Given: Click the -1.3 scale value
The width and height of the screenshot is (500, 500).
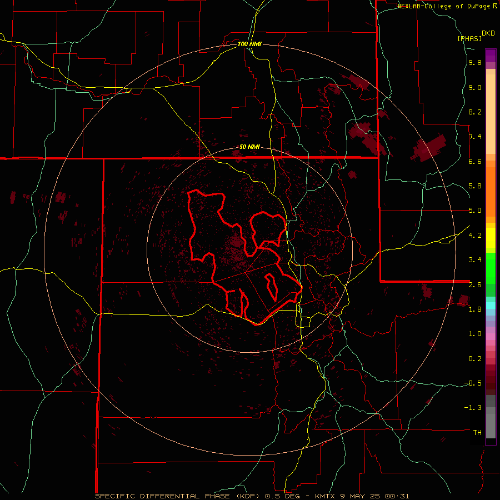Looking at the screenshot, I should 473,408.
